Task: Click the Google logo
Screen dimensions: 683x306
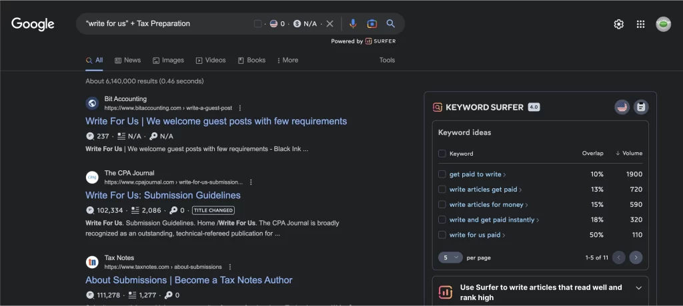Action: [x=33, y=24]
